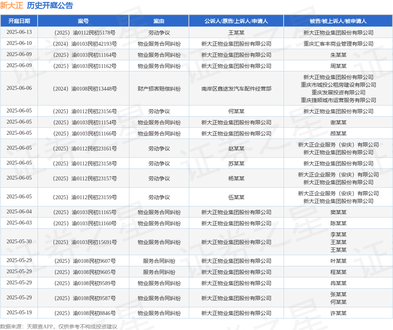Click the 案号 column header

click(83, 21)
